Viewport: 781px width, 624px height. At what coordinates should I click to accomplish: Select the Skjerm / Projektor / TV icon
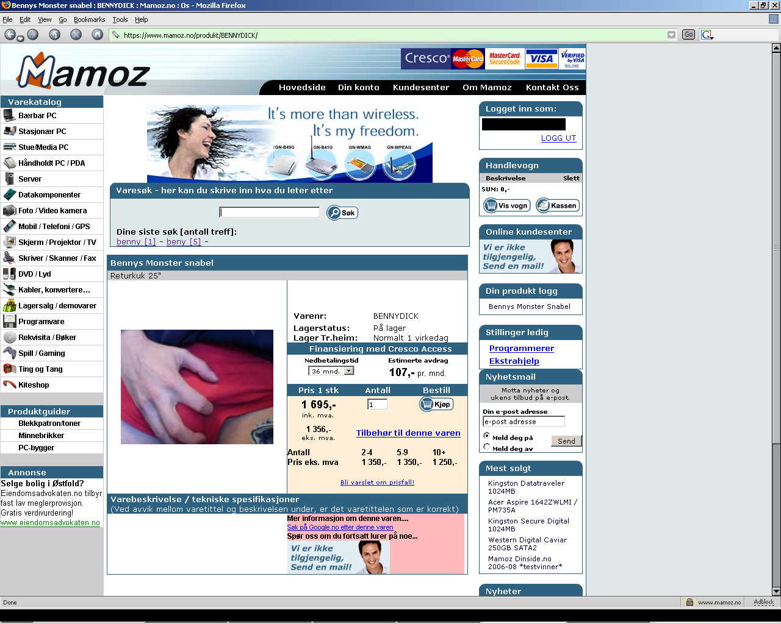click(x=9, y=242)
